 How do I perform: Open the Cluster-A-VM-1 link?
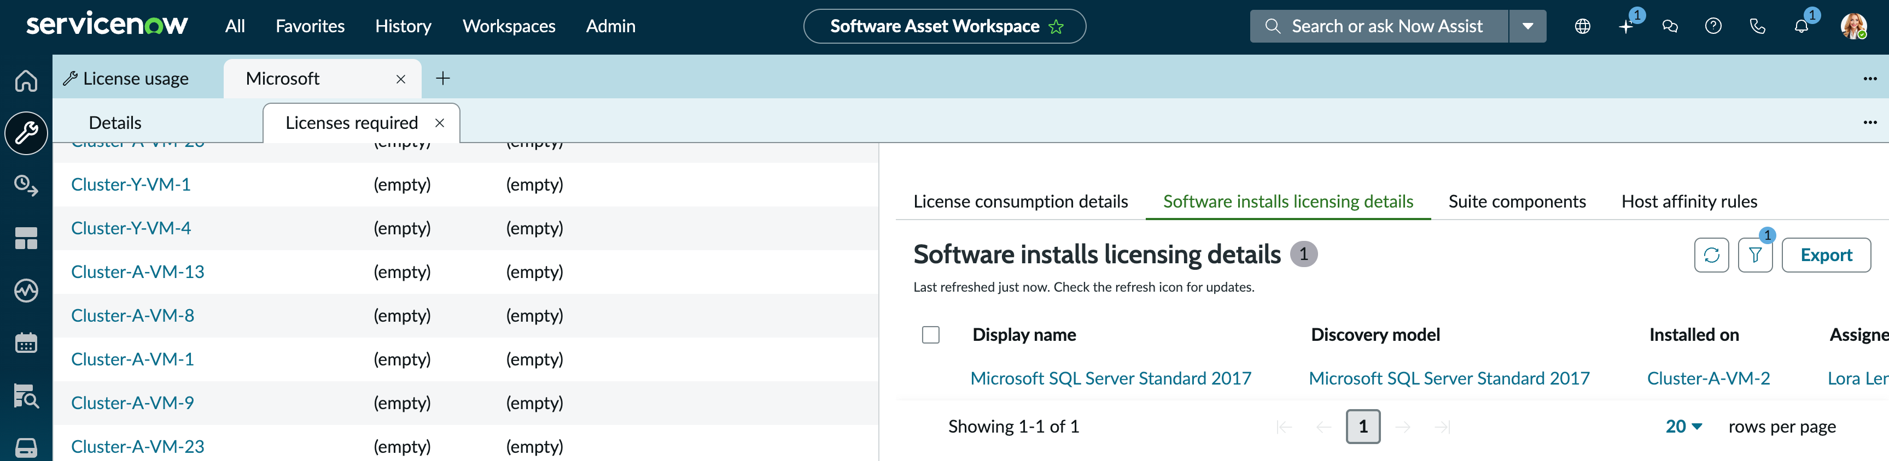133,359
